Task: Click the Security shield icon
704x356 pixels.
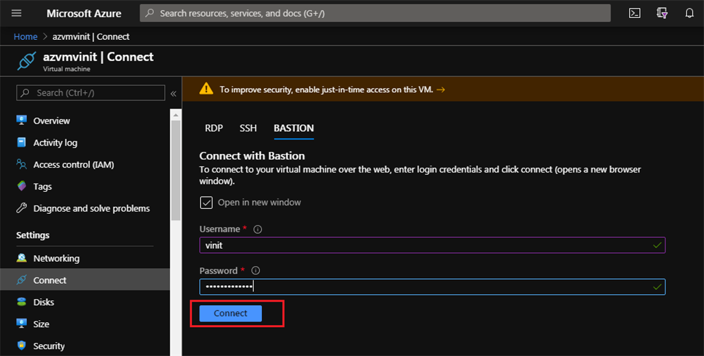Action: 21,345
